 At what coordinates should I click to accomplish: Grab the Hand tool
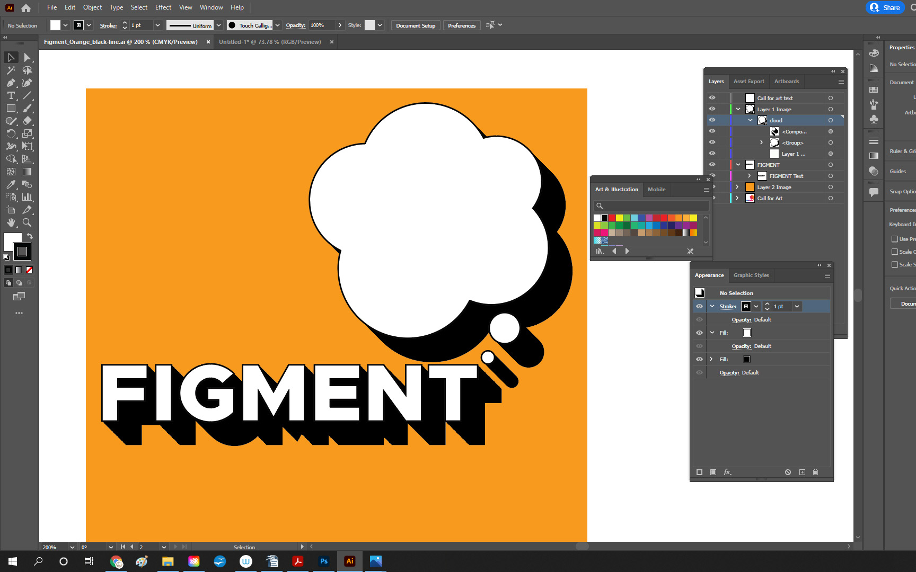[11, 222]
